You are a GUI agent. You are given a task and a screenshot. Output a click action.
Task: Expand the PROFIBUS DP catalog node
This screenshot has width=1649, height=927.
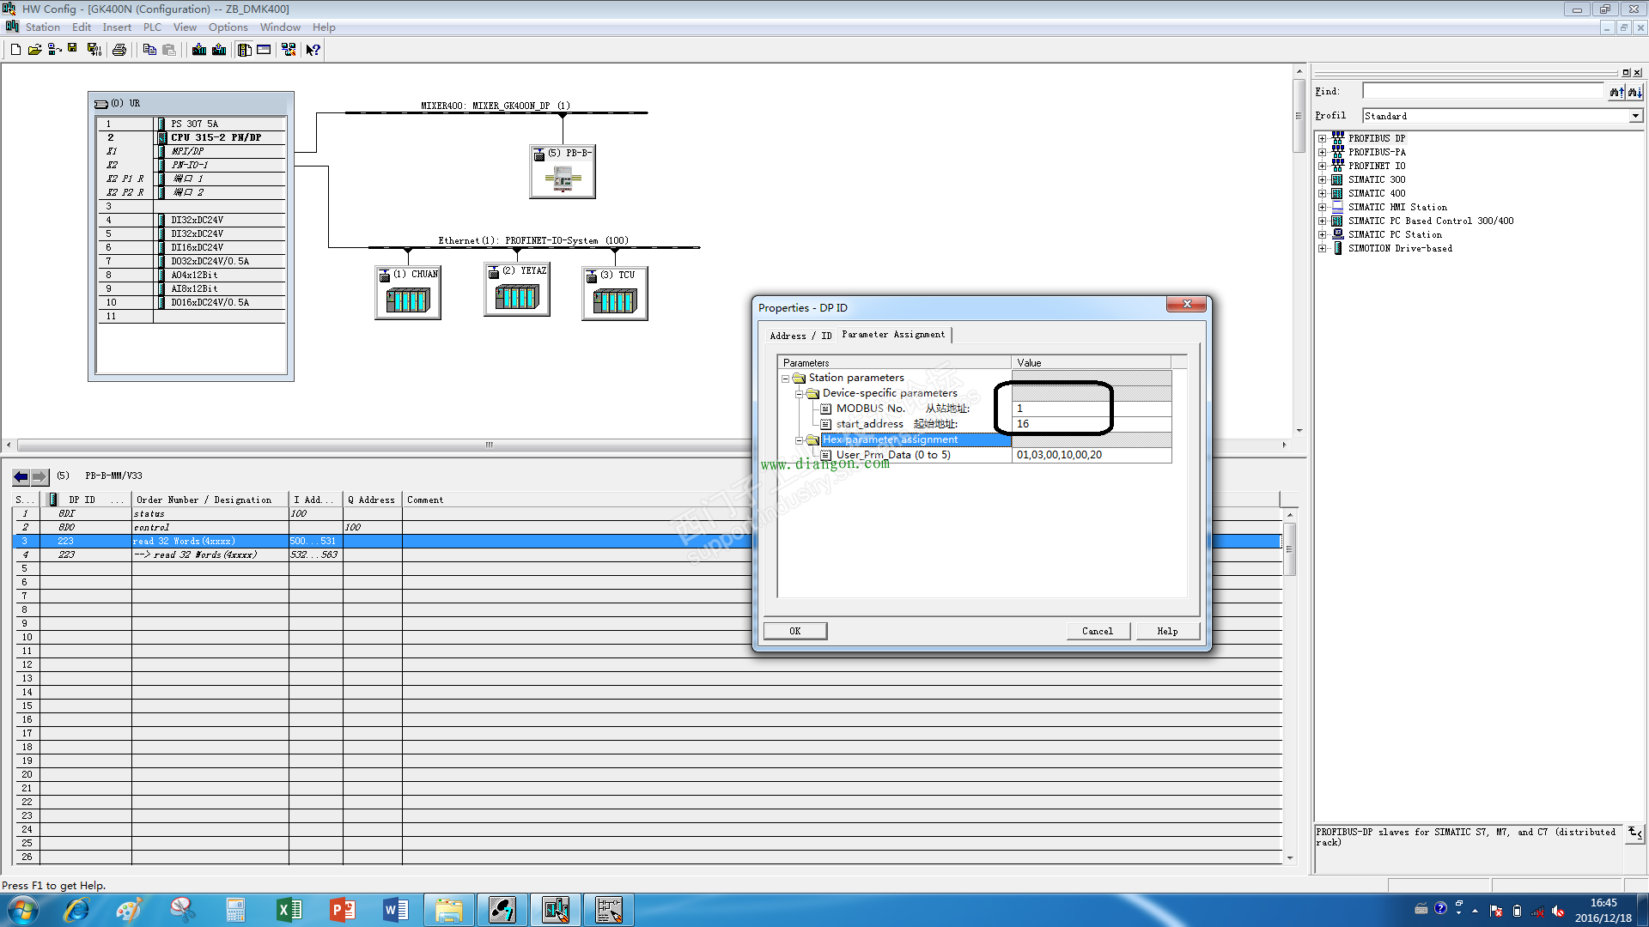1323,138
